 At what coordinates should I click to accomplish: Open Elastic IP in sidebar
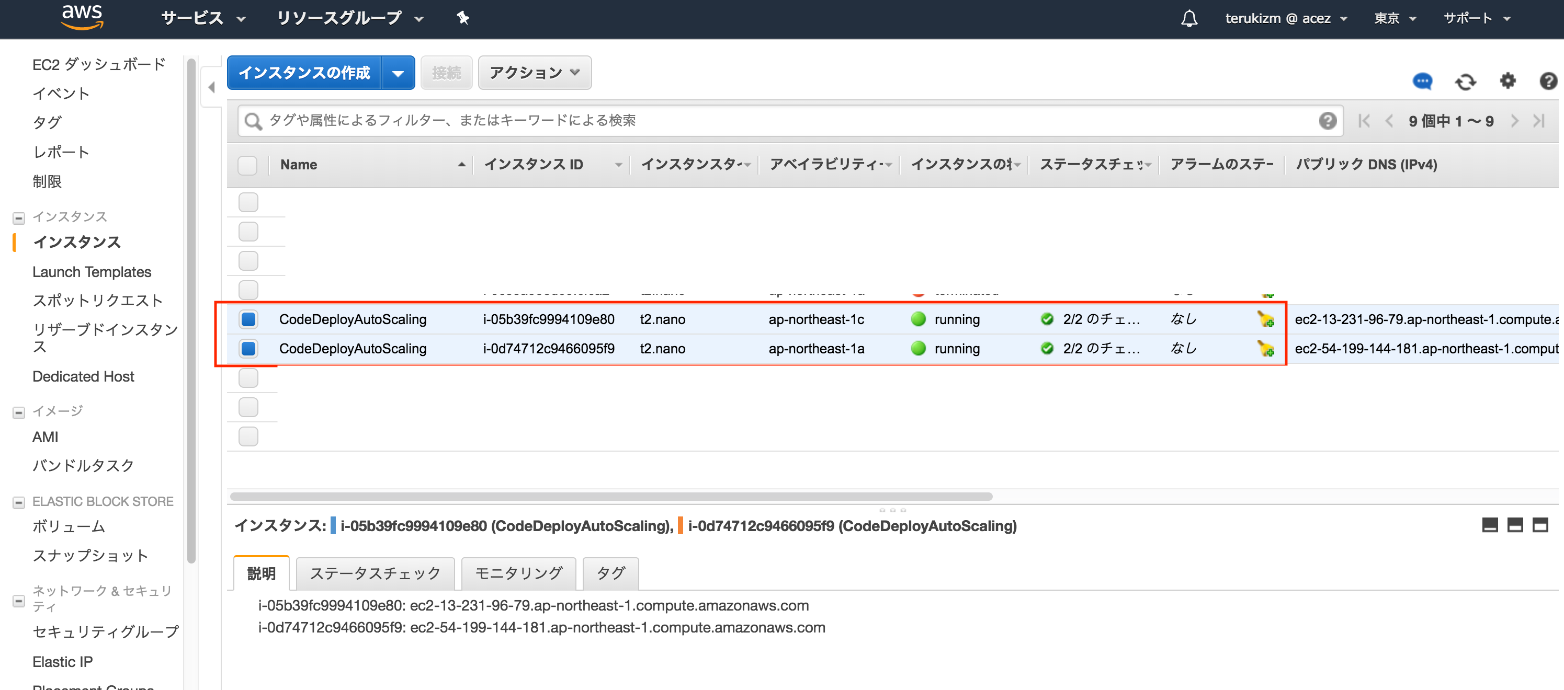[x=63, y=661]
